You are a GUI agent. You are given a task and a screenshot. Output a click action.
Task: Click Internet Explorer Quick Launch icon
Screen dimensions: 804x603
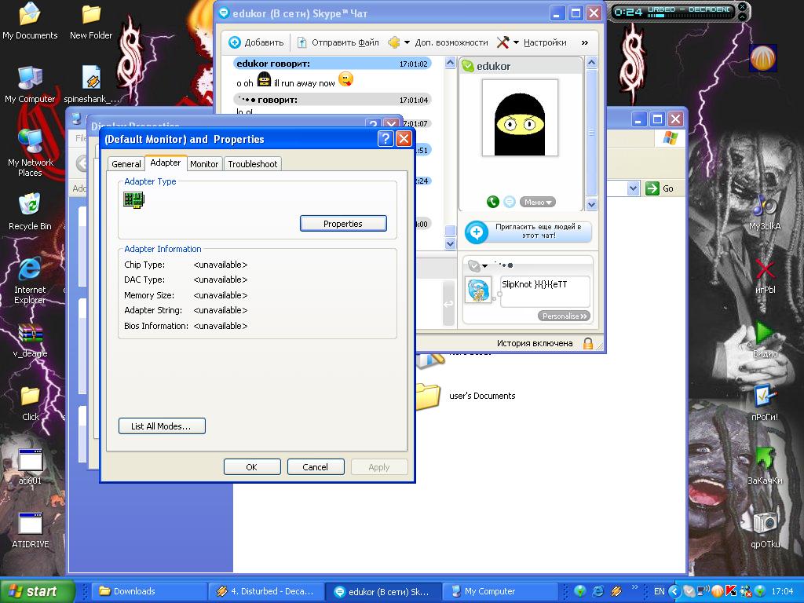(x=598, y=591)
